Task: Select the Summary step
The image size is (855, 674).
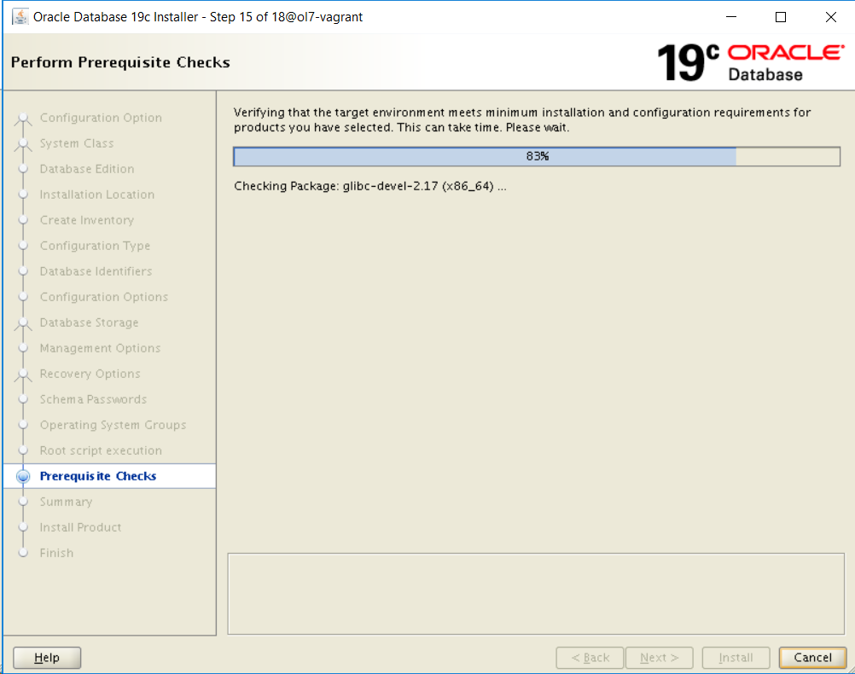Action: coord(66,502)
